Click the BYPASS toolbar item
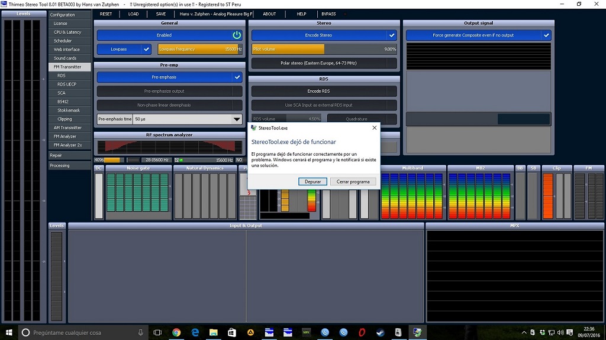This screenshot has height=340, width=606. (328, 14)
